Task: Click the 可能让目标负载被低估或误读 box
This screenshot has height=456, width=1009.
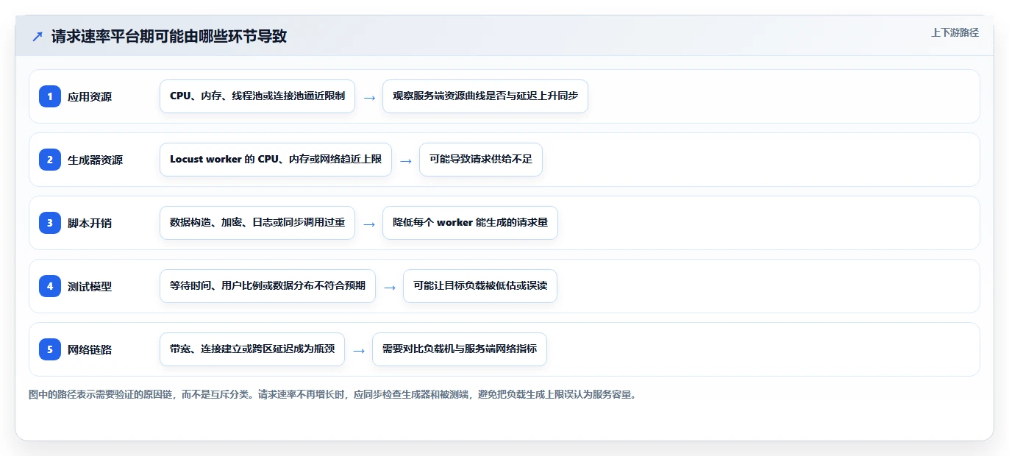Action: pos(480,286)
